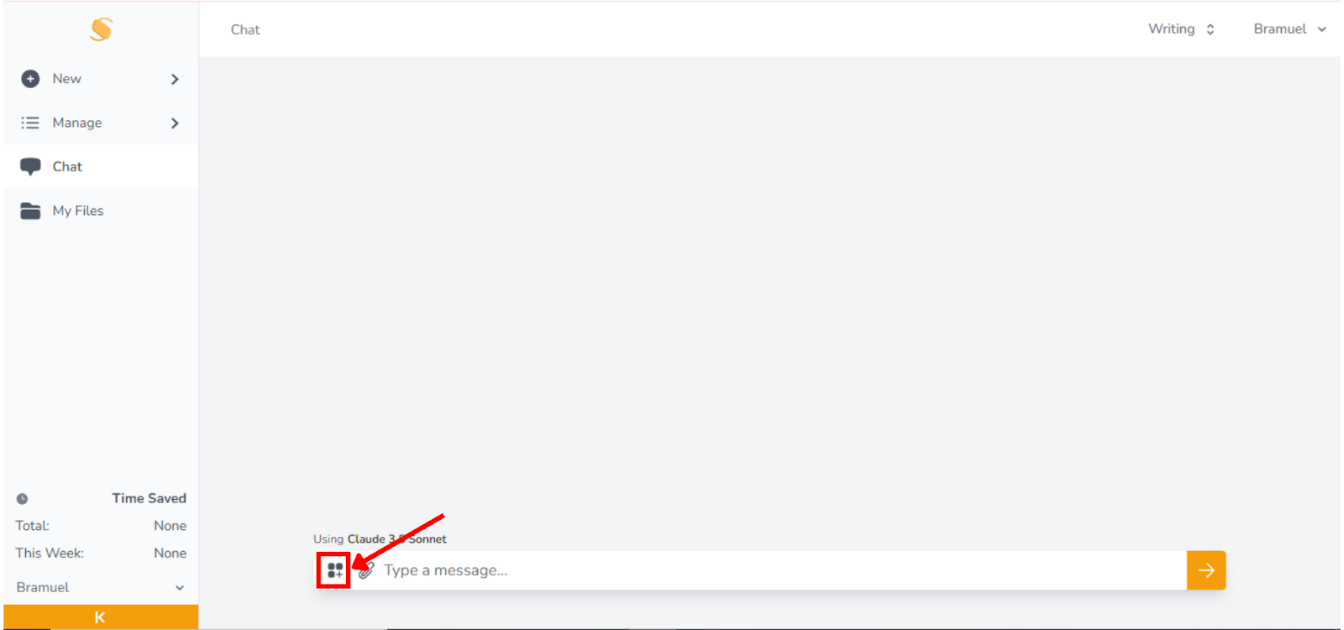Click the Chat header title
Viewport: 1344px width, 630px height.
[245, 29]
